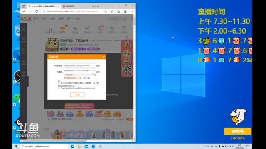Click the PK icon in the gift bar
The image size is (266, 149).
pos(89,114)
